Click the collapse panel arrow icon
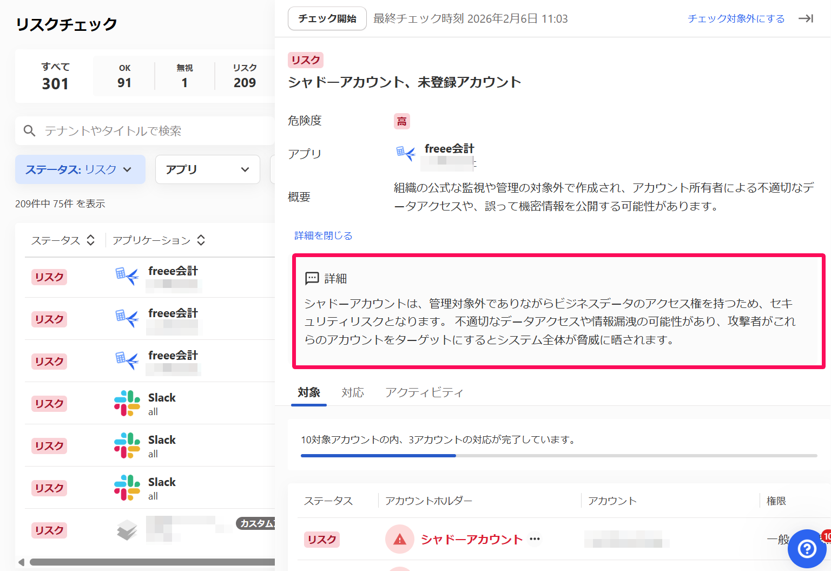Screen dimensions: 831x571 pos(806,18)
